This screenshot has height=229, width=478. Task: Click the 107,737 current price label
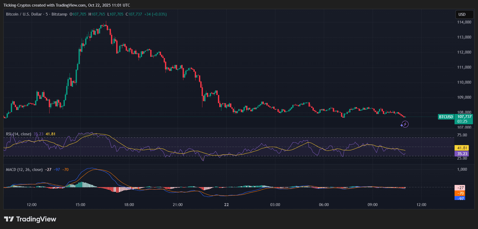tap(464, 117)
